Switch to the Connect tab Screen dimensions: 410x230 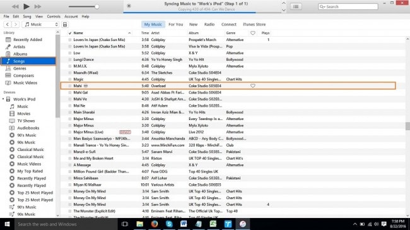[x=229, y=25]
